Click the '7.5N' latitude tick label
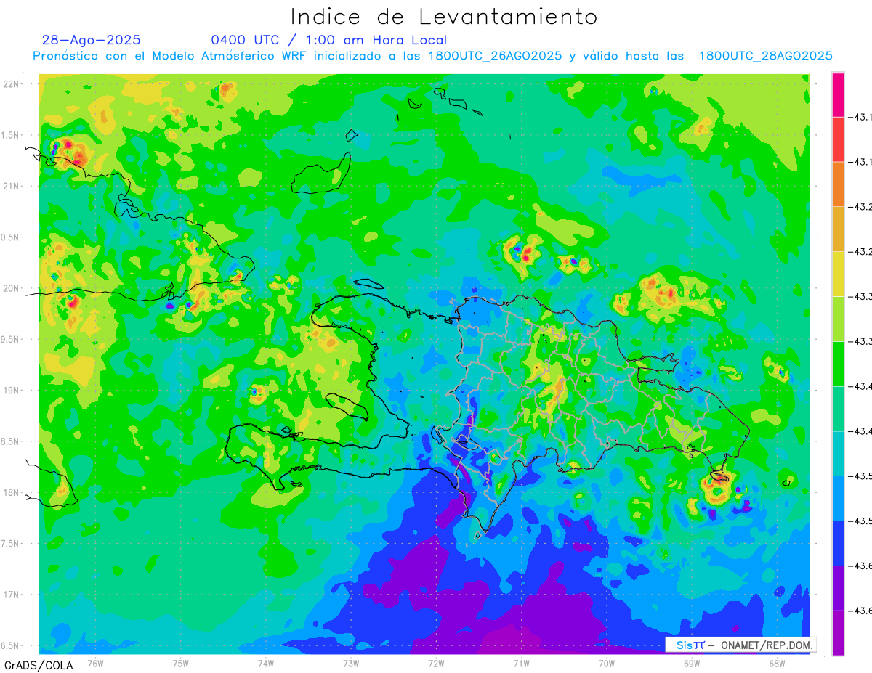 [x=9, y=543]
